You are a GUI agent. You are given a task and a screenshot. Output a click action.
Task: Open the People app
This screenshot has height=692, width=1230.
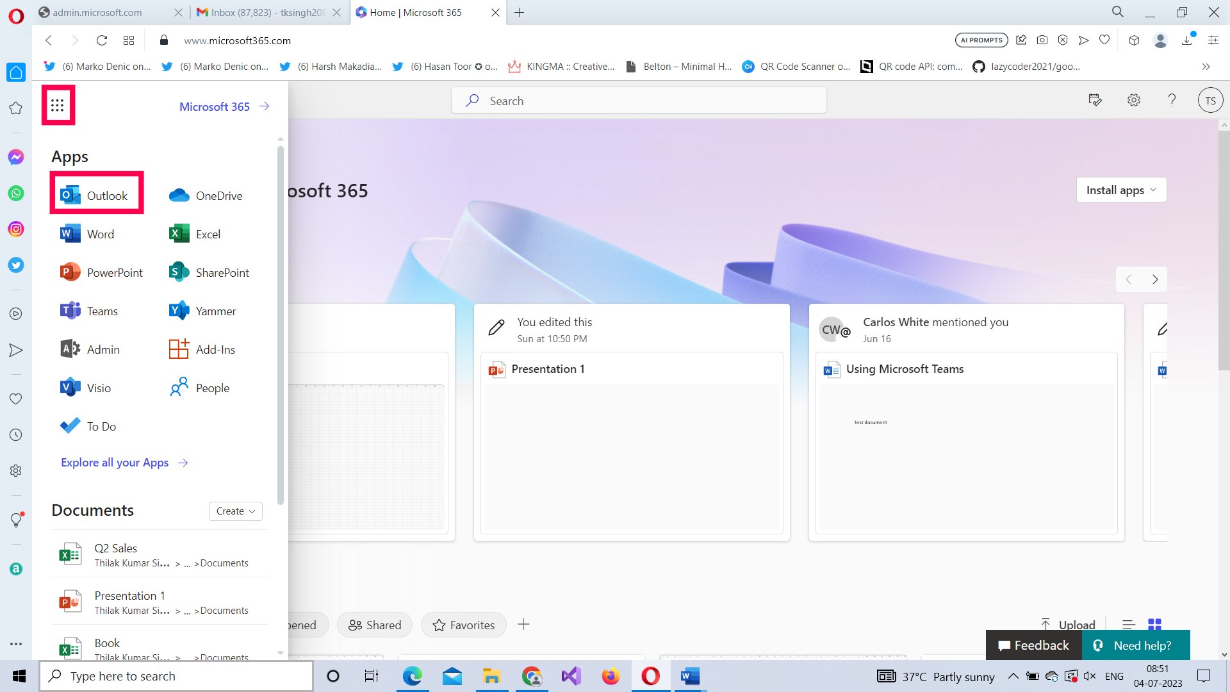pos(199,388)
